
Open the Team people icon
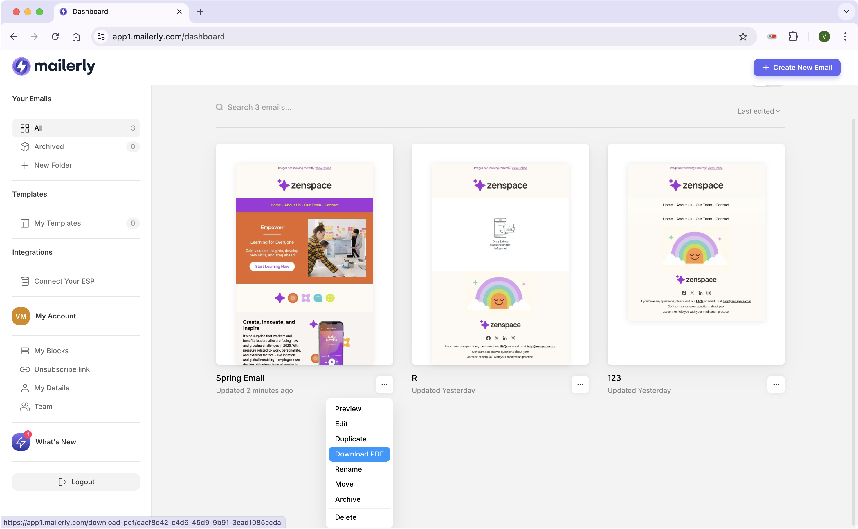[24, 407]
